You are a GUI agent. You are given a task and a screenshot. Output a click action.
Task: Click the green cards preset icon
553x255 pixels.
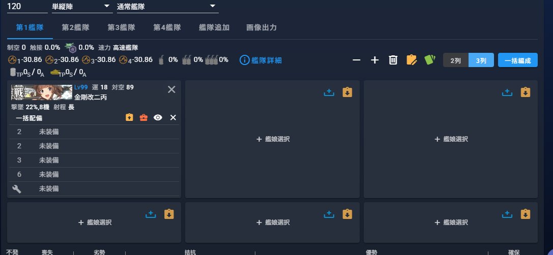point(430,59)
